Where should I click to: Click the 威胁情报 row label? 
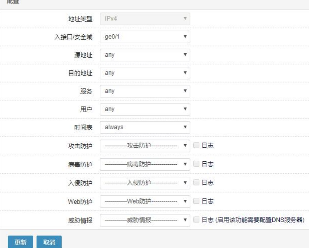click(x=80, y=220)
